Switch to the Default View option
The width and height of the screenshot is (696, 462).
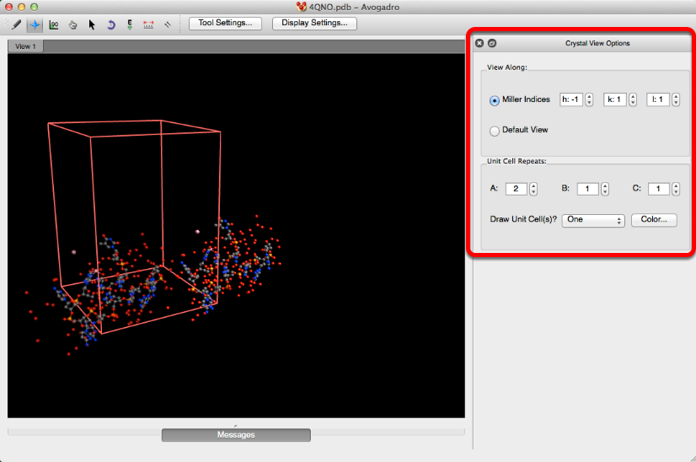495,131
